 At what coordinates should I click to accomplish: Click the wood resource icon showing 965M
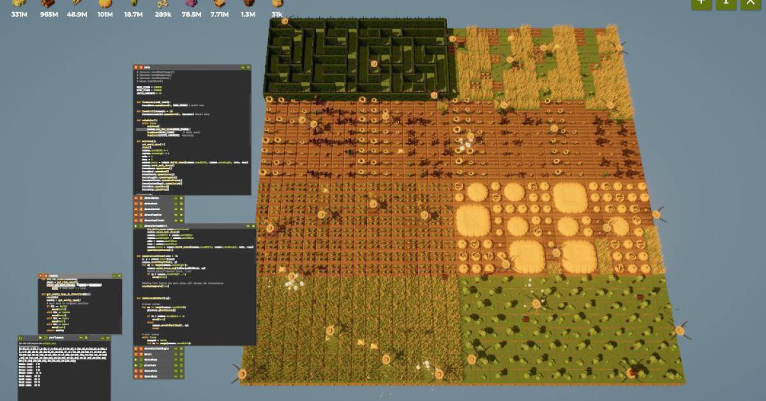click(47, 3)
